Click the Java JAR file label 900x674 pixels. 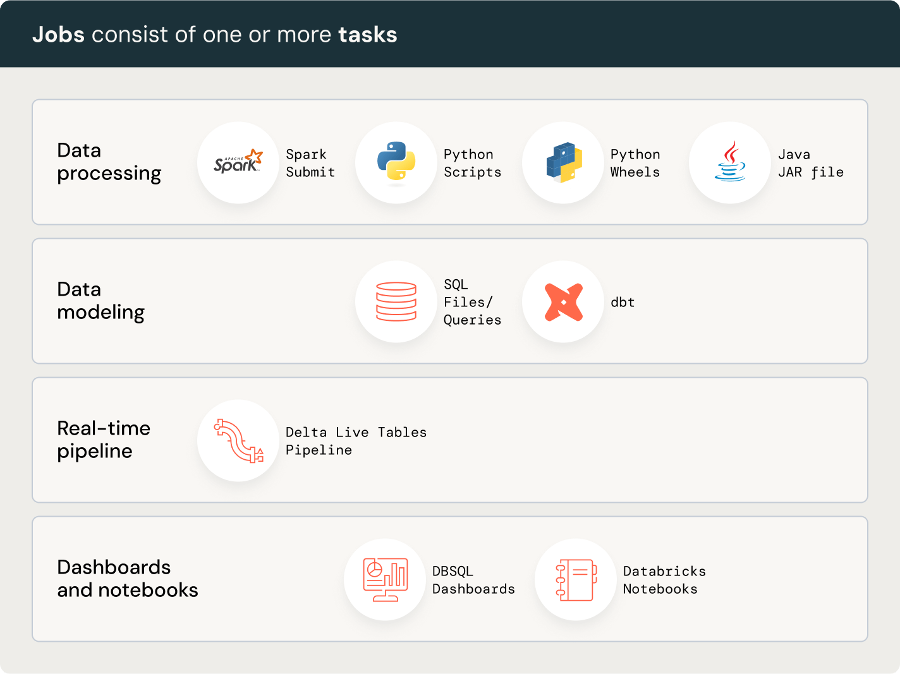[810, 163]
